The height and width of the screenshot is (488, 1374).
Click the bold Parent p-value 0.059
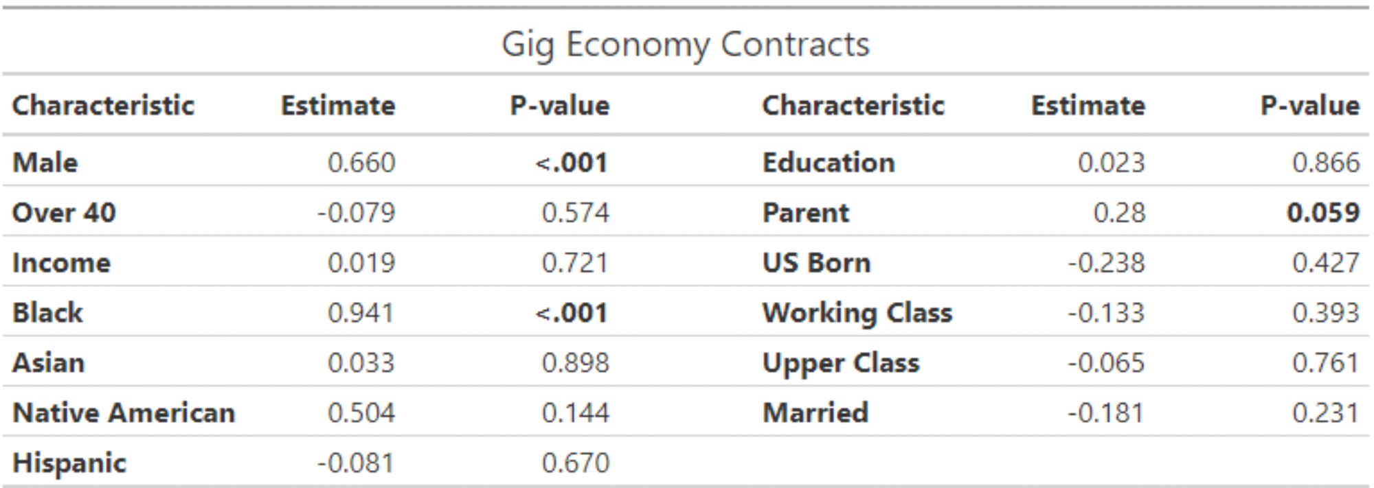point(1322,213)
